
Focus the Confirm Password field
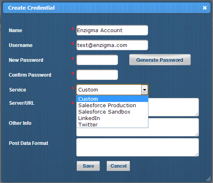click(x=97, y=75)
